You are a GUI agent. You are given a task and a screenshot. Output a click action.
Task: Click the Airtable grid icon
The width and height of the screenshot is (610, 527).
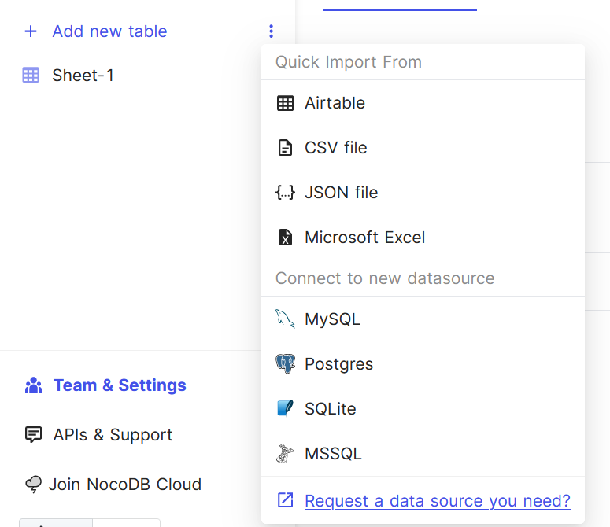(285, 103)
